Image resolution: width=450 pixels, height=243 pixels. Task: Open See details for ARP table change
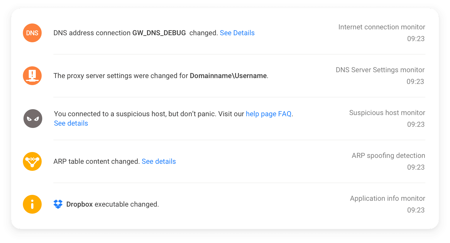[159, 161]
